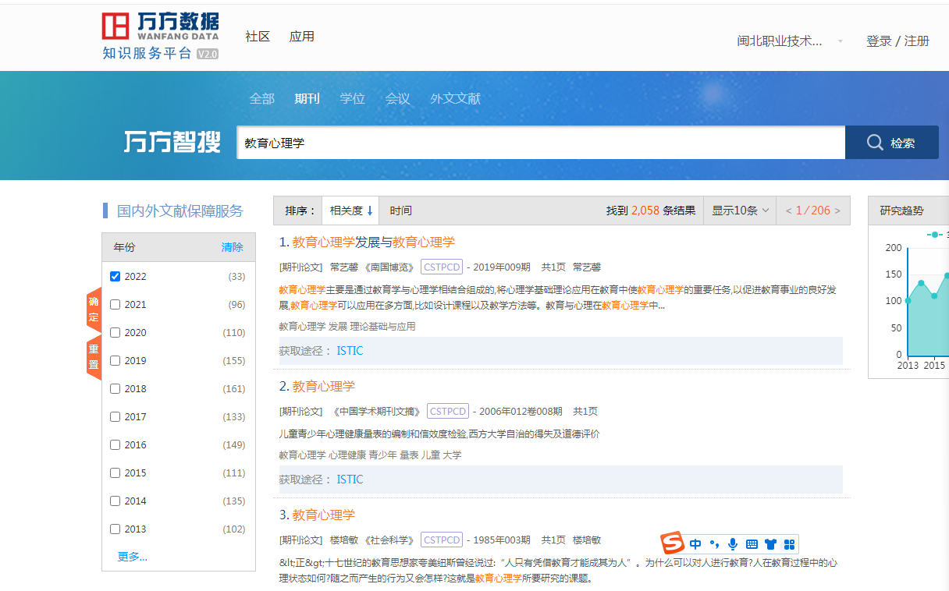949x591 pixels.
Task: Check the 2018 year filter
Action: pyautogui.click(x=116, y=388)
